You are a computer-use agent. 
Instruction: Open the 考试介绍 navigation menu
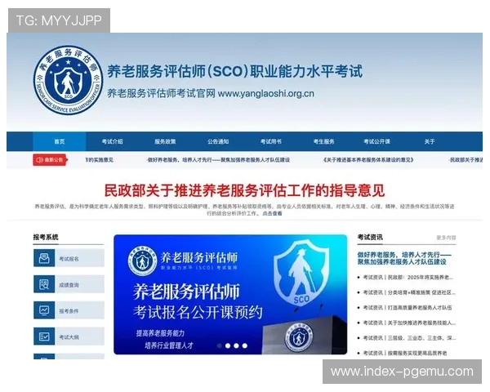coord(112,141)
